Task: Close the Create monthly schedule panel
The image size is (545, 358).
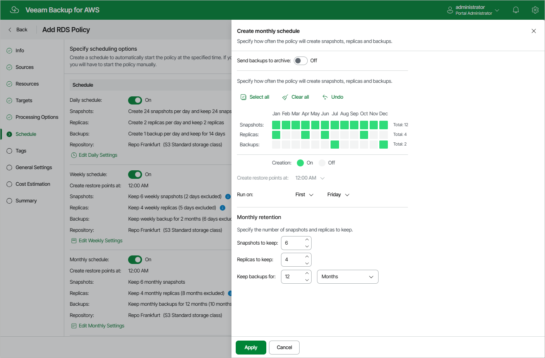Action: tap(534, 31)
